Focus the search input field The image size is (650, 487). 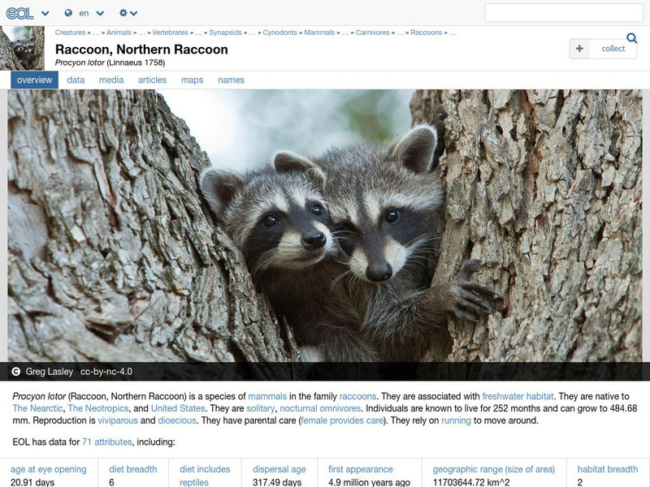click(x=564, y=13)
